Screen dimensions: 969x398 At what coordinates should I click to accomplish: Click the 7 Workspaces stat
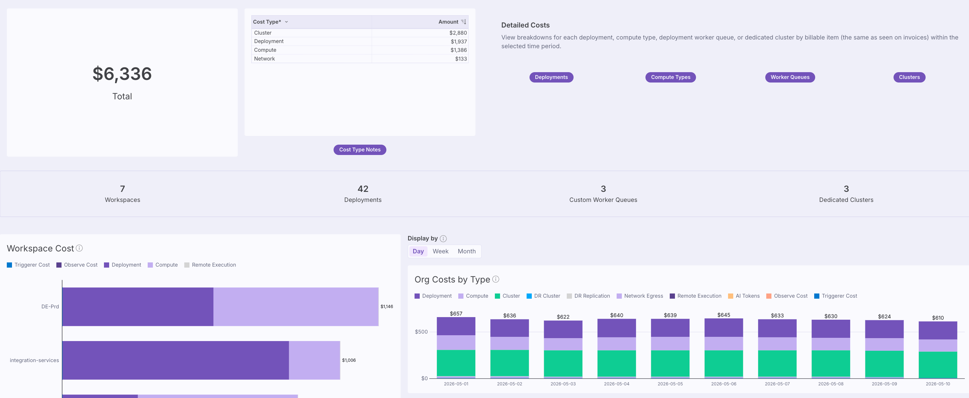[x=122, y=193]
